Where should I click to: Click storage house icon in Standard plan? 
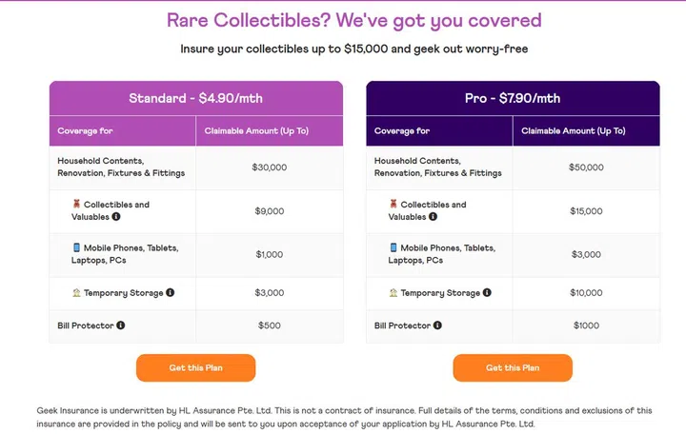[x=76, y=293]
